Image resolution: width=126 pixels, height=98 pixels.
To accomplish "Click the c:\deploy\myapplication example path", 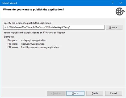I will [x=33, y=40].
